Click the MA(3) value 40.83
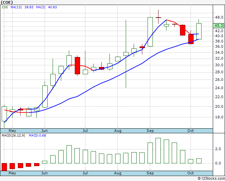 coord(52,7)
